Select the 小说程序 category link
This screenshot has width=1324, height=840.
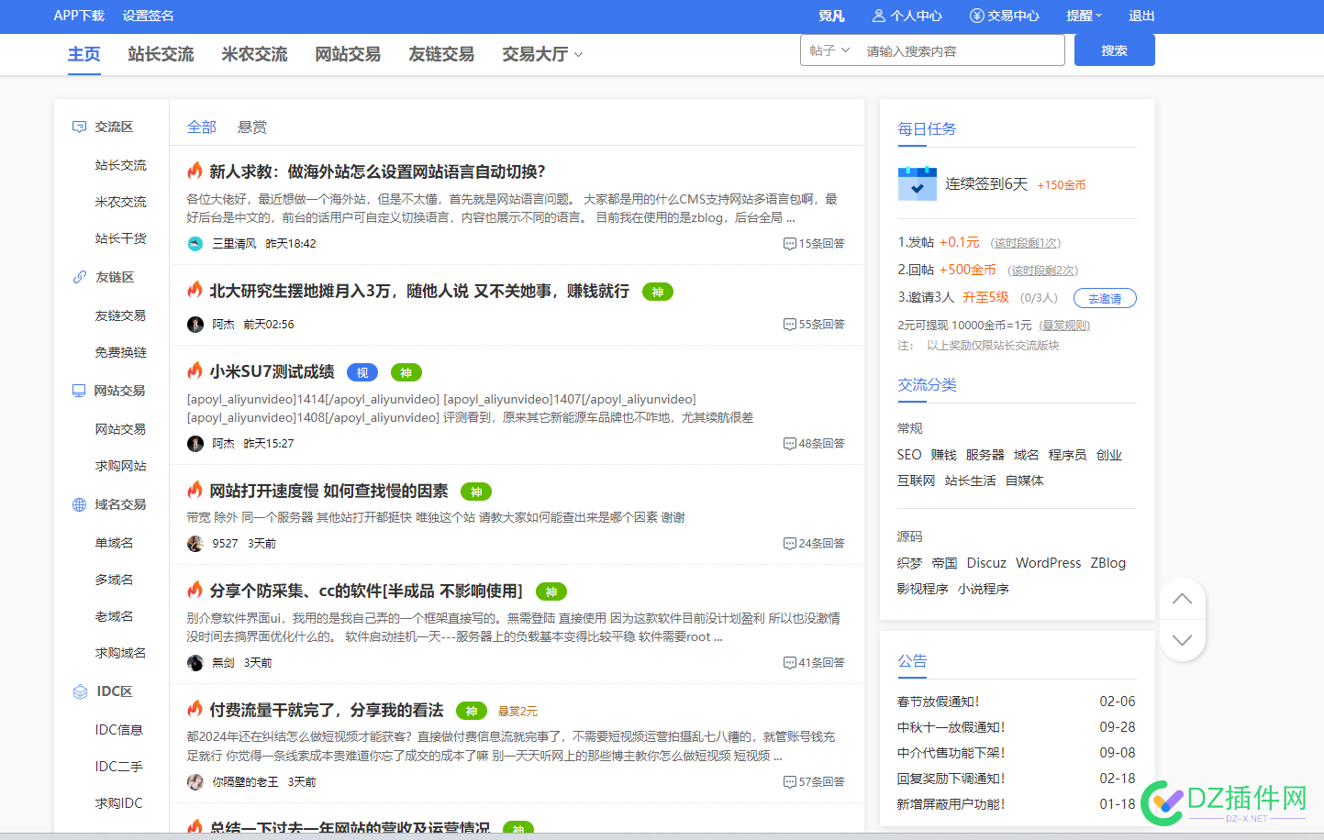[984, 589]
